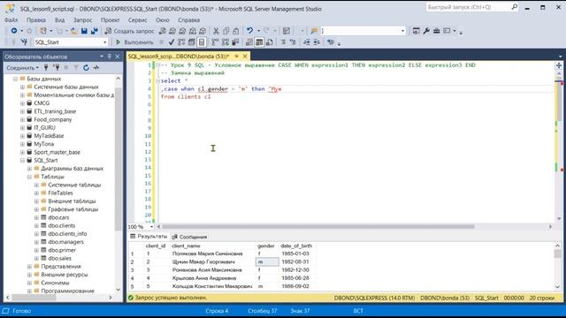
Task: Click the display estimated execution plan icon
Action: tap(181, 42)
